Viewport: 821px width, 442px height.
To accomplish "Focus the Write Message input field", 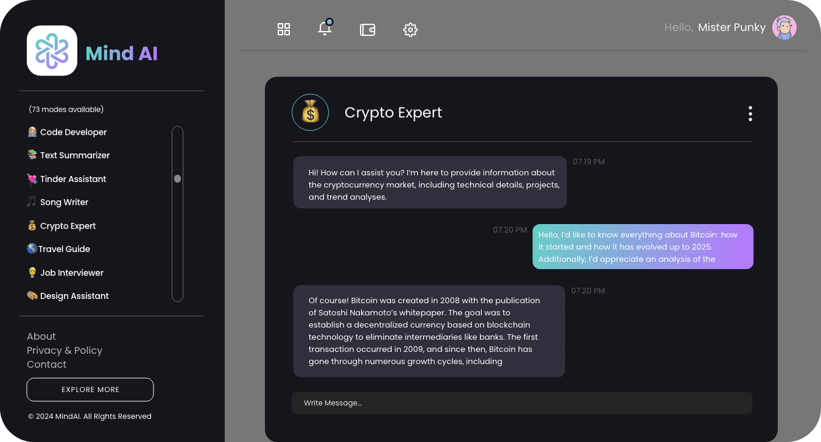I will click(x=522, y=403).
